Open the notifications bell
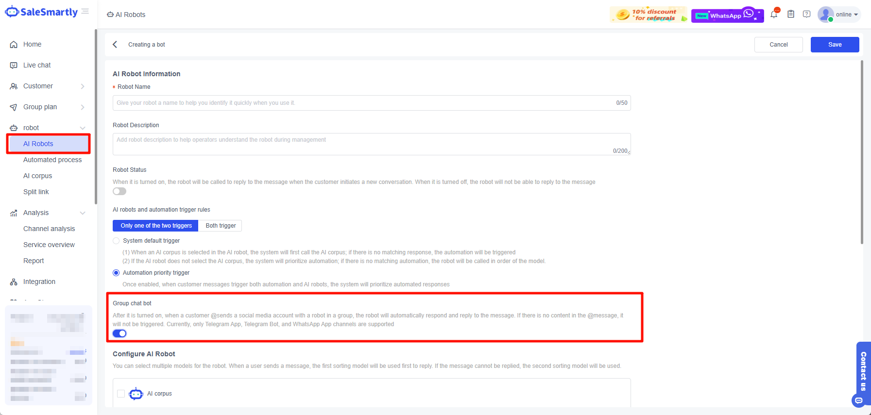The image size is (871, 415). pos(774,14)
